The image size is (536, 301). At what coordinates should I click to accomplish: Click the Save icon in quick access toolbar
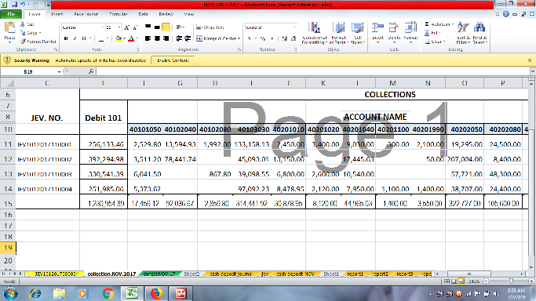(14, 5)
